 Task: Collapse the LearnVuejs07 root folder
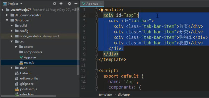(3, 10)
